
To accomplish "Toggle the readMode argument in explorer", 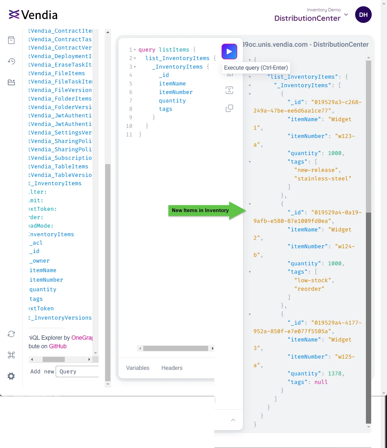I will click(x=41, y=226).
